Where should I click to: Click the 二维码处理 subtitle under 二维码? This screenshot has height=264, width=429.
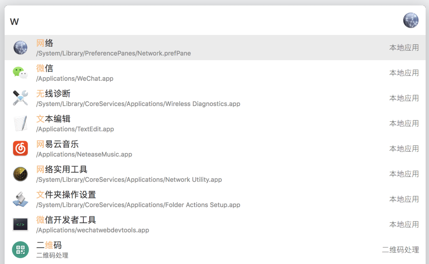click(x=52, y=256)
